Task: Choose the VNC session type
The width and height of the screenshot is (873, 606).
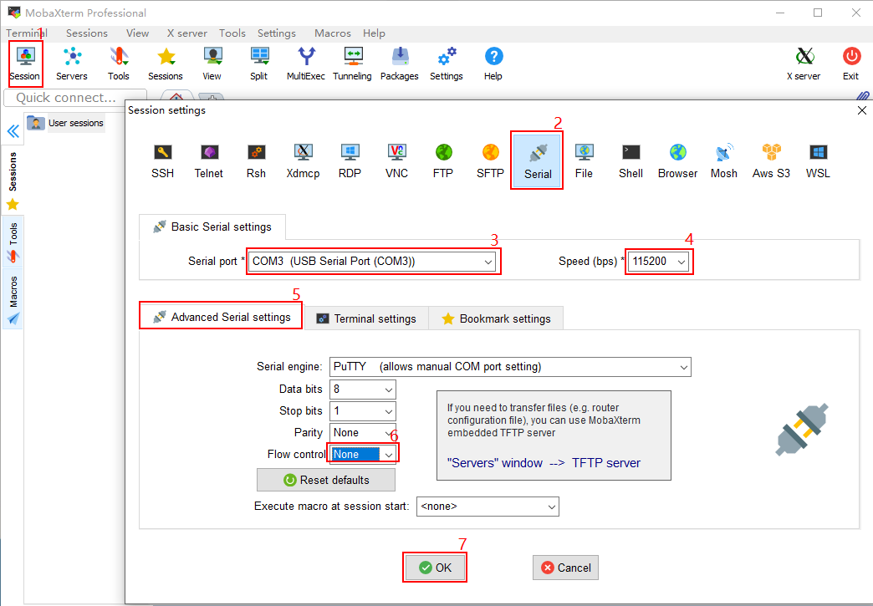Action: pyautogui.click(x=396, y=161)
